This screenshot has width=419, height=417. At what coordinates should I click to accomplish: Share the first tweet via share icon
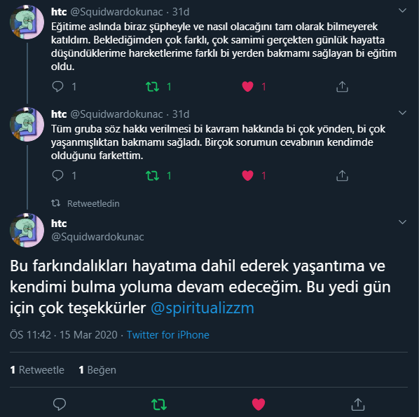point(342,87)
